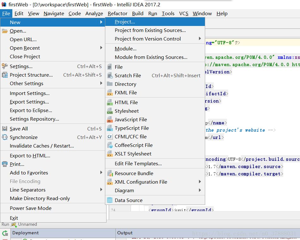Select Module... in New submenu
This screenshot has width=300, height=240.
pyautogui.click(x=155, y=49)
